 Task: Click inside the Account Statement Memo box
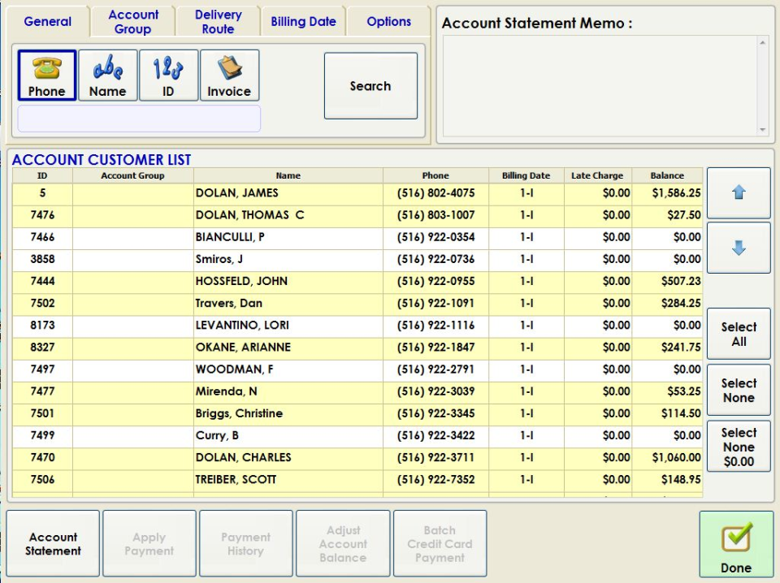point(600,85)
